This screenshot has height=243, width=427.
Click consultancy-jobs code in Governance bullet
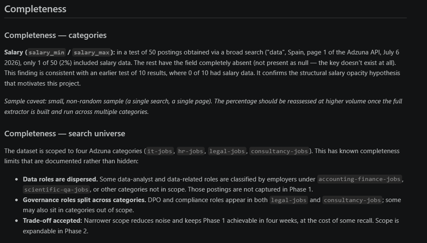(x=352, y=200)
